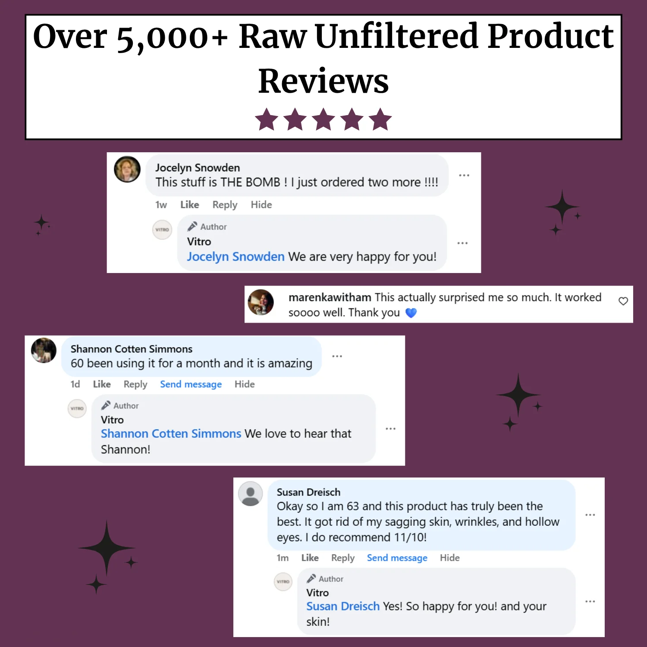Like Susan Dreisch's comment

tap(310, 558)
